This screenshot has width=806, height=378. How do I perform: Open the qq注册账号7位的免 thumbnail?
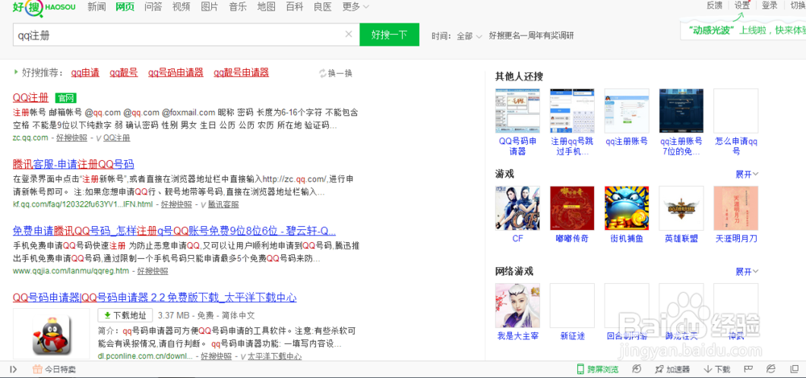pos(681,111)
